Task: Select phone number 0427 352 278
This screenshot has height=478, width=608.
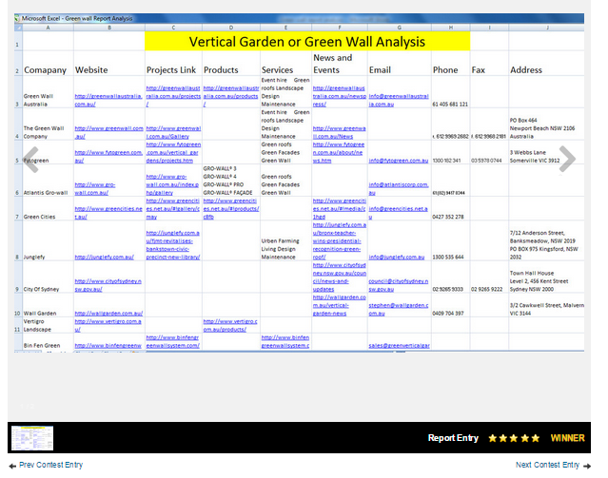Action: [448, 217]
